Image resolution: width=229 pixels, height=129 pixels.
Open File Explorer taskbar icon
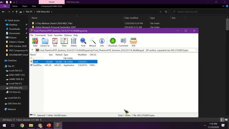click(x=31, y=125)
